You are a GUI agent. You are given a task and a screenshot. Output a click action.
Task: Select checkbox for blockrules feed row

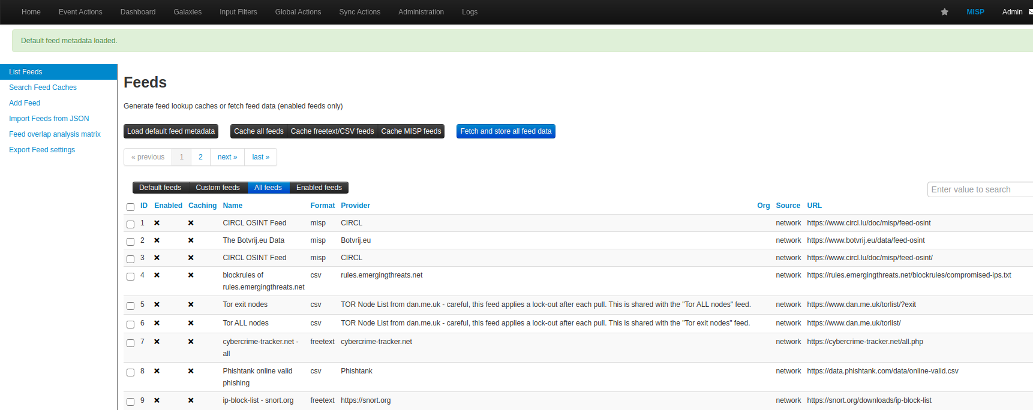tap(130, 276)
